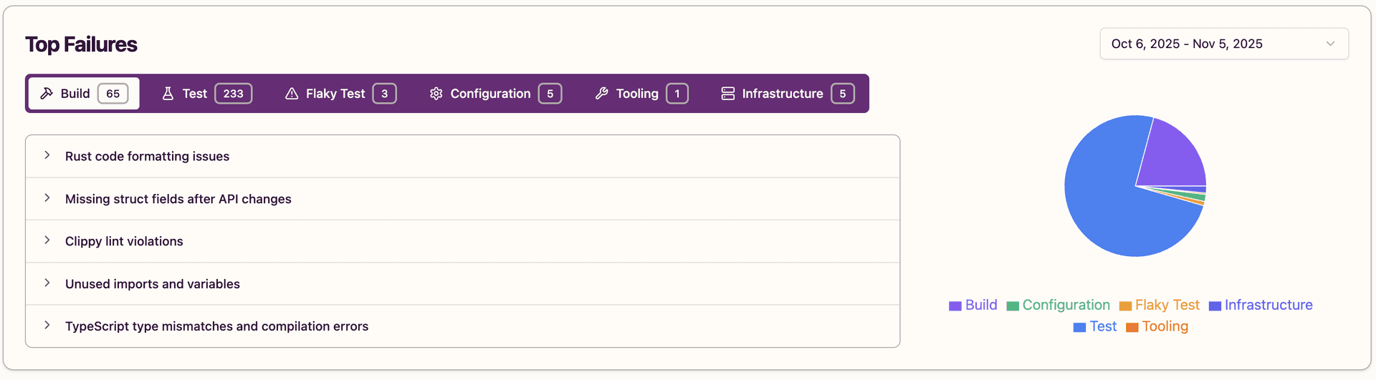Switch to the Build tab
This screenshot has height=380, width=1376.
pyautogui.click(x=84, y=94)
